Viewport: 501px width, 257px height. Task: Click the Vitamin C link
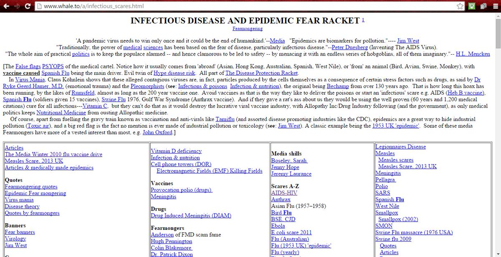(96, 106)
